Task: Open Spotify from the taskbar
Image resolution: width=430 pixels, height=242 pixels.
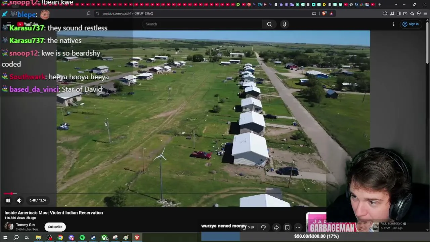Action: tap(82, 238)
